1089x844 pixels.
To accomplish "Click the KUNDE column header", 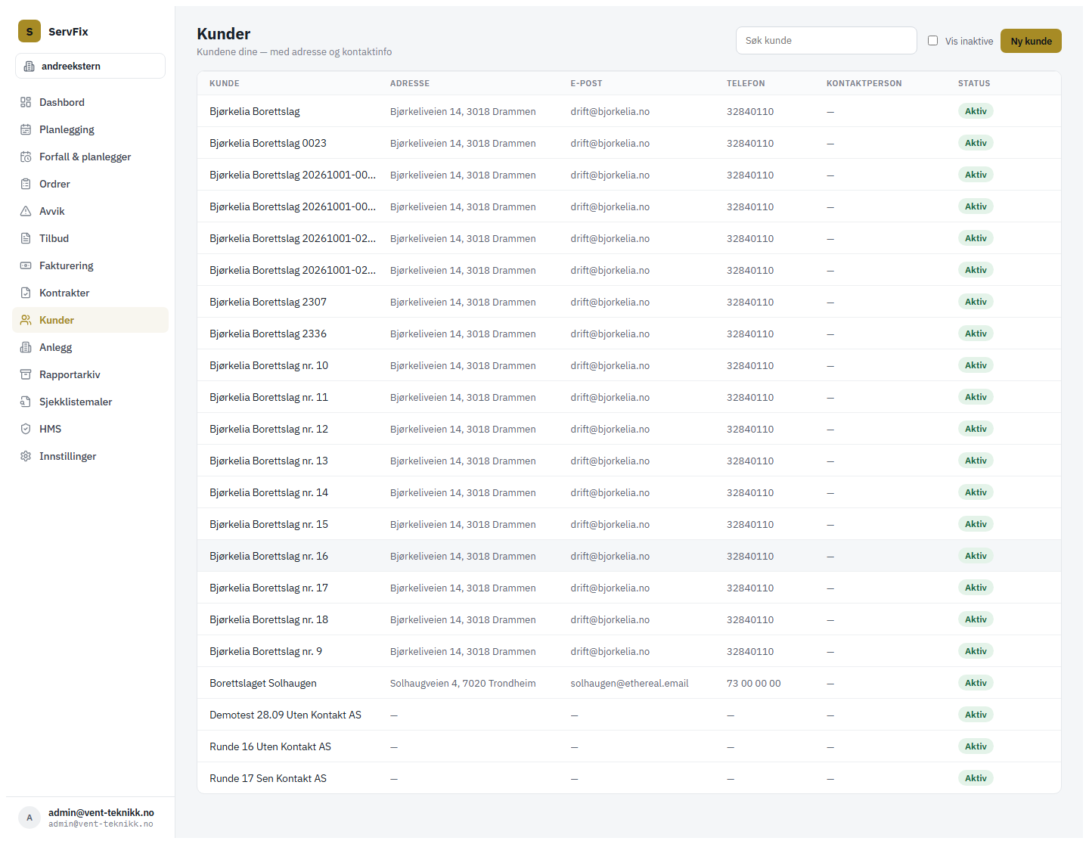I will (x=225, y=83).
